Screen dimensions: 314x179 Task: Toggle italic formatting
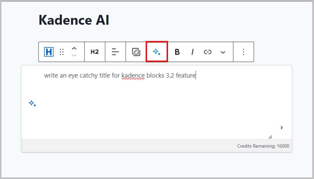[x=192, y=52]
